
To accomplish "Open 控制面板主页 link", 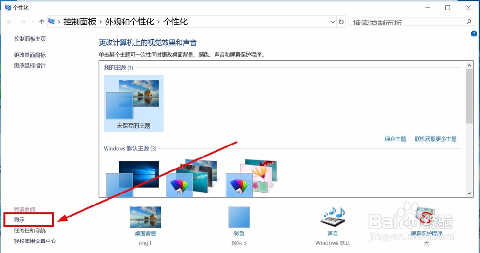I will point(30,39).
